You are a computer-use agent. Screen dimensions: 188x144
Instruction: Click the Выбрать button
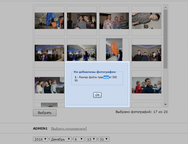click(44, 112)
